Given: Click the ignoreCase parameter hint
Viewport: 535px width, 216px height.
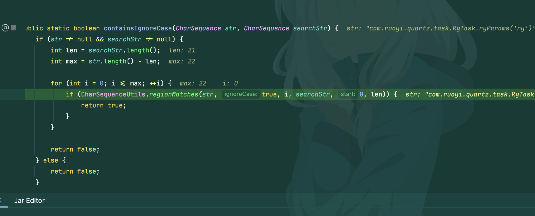Looking at the screenshot, I should click(241, 94).
